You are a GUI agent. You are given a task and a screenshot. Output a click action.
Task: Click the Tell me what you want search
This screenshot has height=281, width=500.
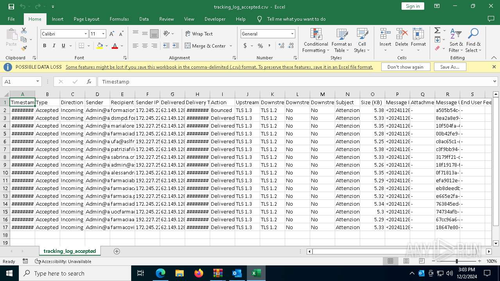tap(296, 19)
